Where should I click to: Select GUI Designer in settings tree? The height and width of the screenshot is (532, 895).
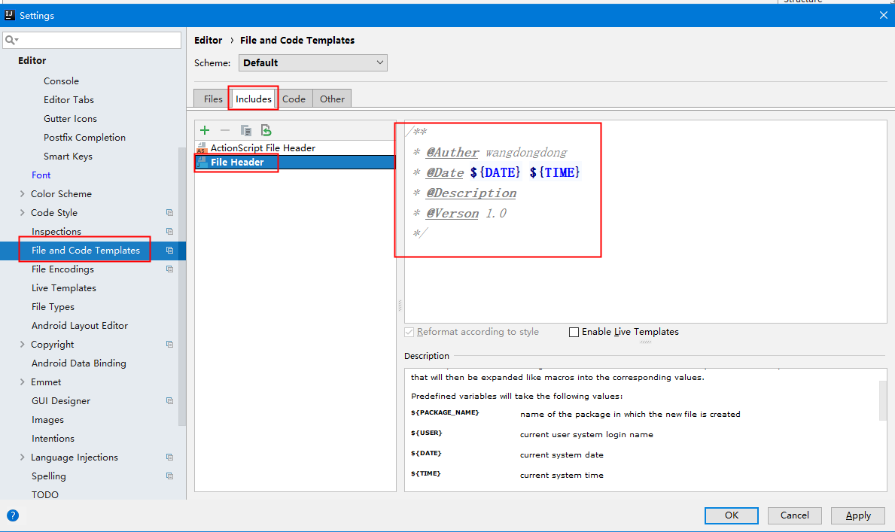point(61,401)
